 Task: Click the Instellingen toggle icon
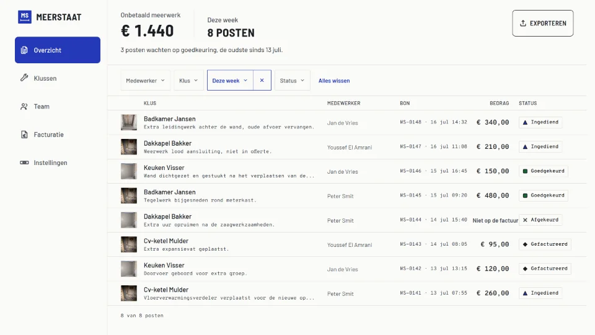point(24,163)
